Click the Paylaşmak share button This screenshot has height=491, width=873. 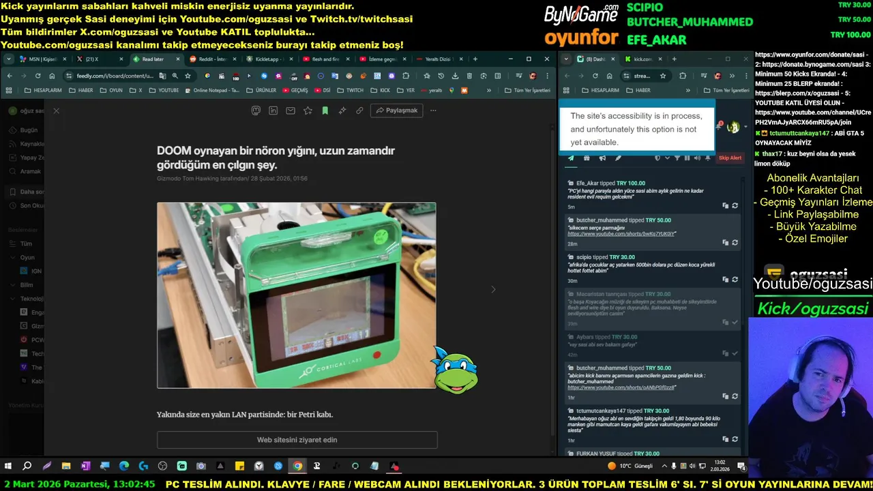396,110
